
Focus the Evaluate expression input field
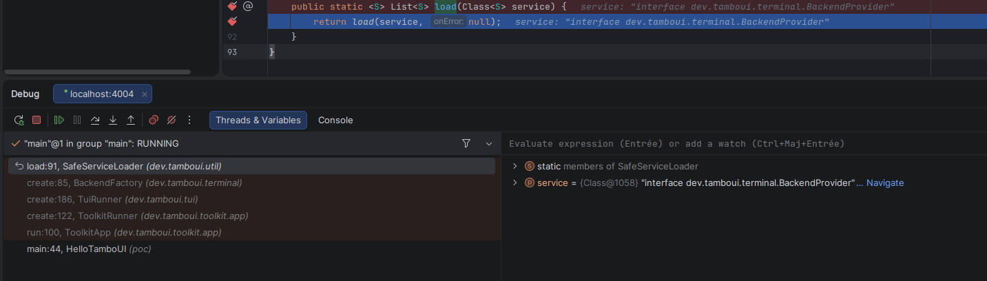click(744, 143)
